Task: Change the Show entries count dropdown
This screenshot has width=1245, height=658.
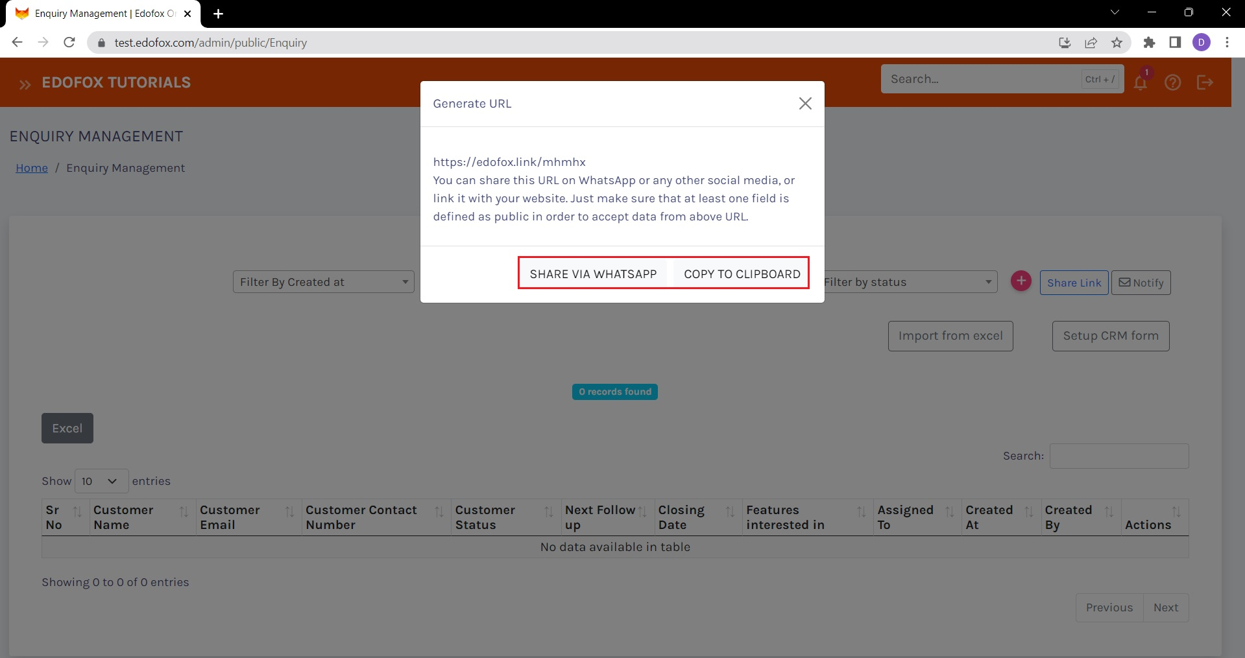Action: tap(101, 481)
